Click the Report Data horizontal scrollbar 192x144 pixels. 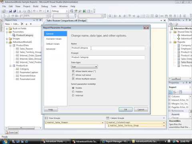tap(24, 128)
